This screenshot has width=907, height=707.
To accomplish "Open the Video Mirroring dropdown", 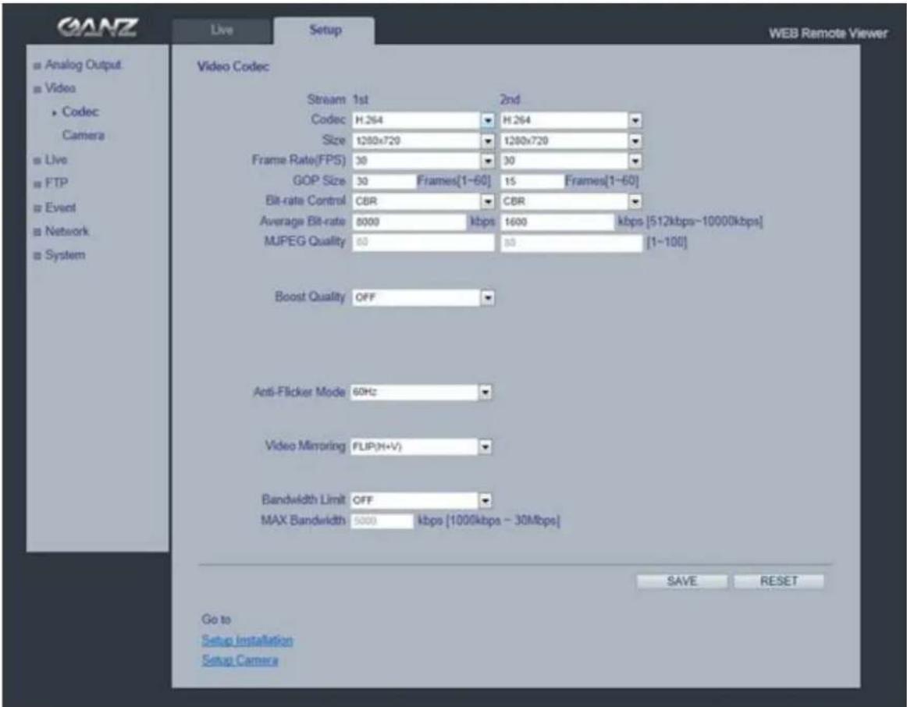I will coord(421,446).
